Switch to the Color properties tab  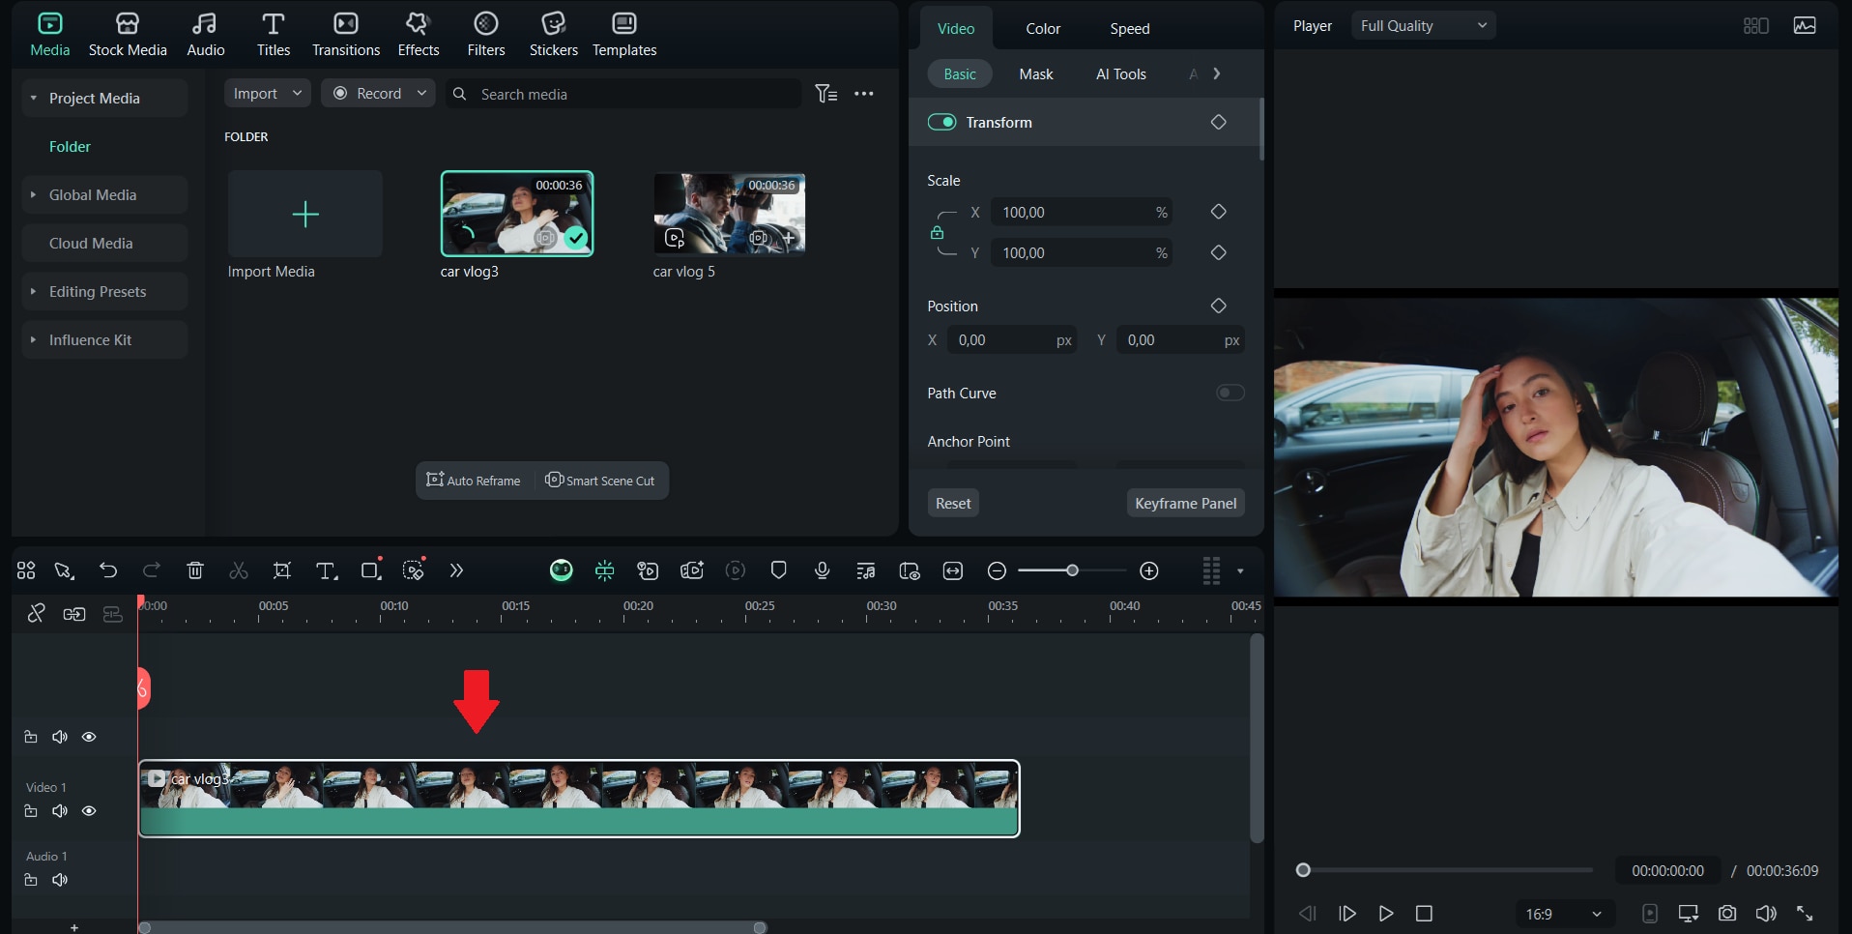click(1043, 29)
